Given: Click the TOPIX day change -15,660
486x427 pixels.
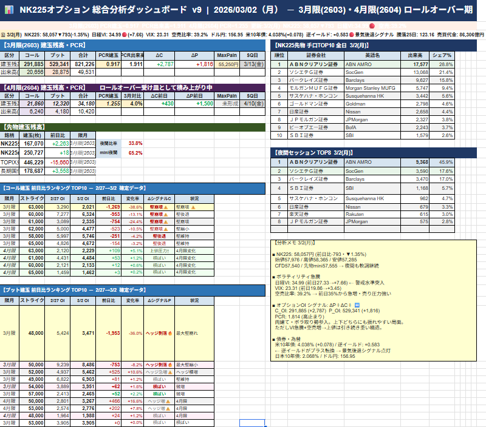Looking at the screenshot, I should 57,163.
